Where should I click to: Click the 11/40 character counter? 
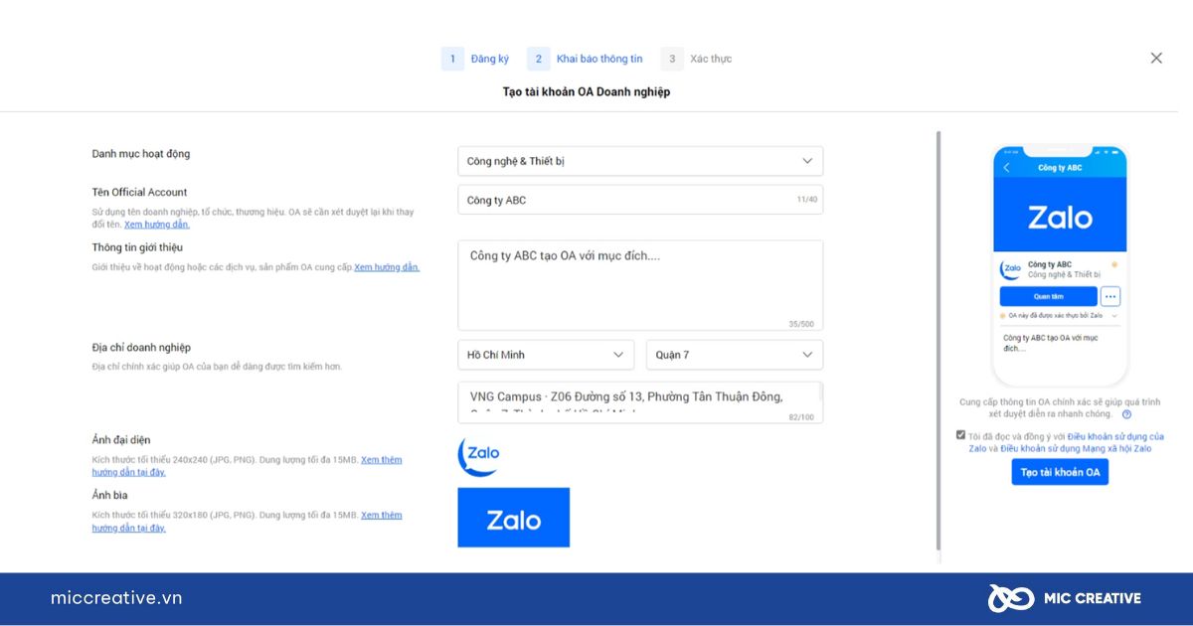pos(807,200)
